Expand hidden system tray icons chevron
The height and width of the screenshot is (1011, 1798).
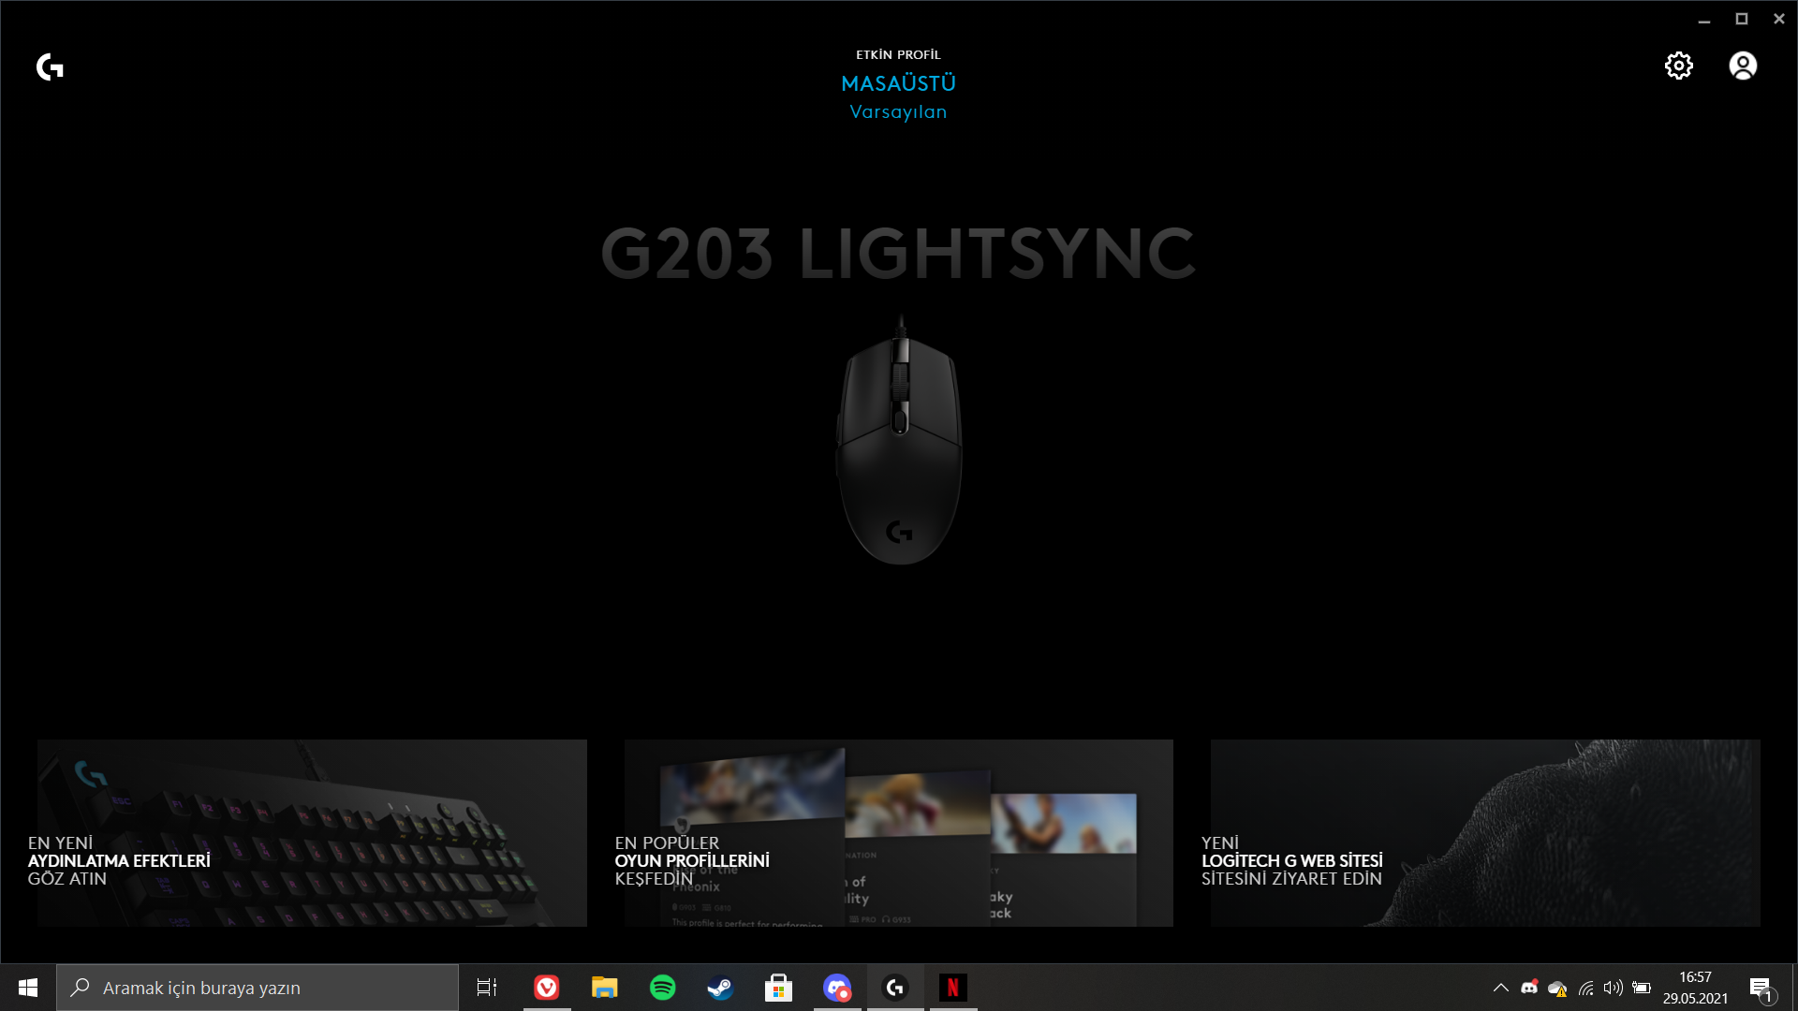pyautogui.click(x=1500, y=988)
